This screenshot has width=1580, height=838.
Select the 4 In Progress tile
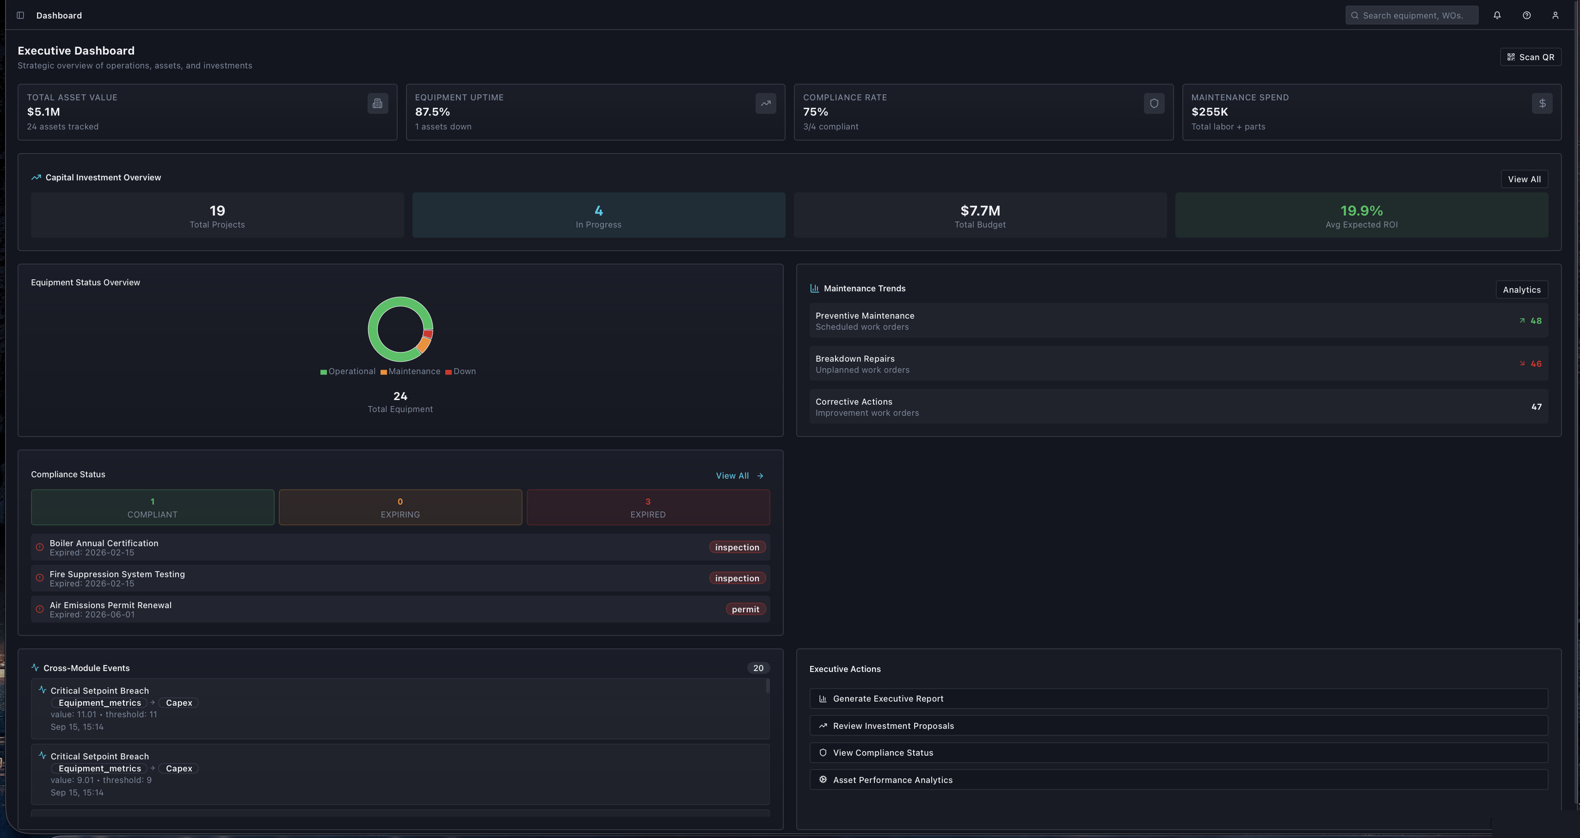pos(599,216)
